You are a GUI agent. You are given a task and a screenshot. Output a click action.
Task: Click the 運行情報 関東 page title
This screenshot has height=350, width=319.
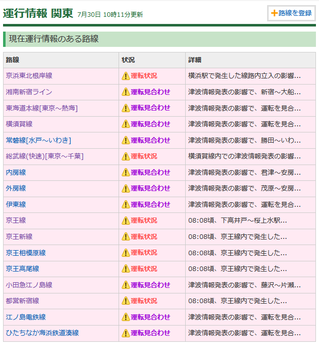pos(38,13)
